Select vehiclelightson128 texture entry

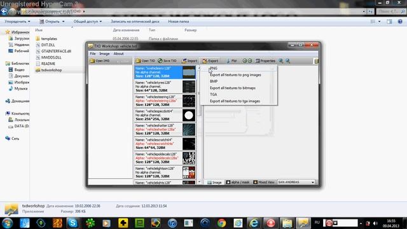point(165,172)
